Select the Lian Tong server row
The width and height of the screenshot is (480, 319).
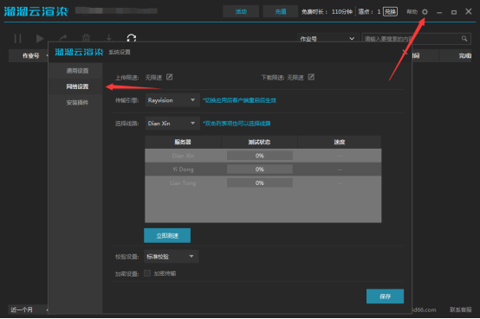[263, 182]
